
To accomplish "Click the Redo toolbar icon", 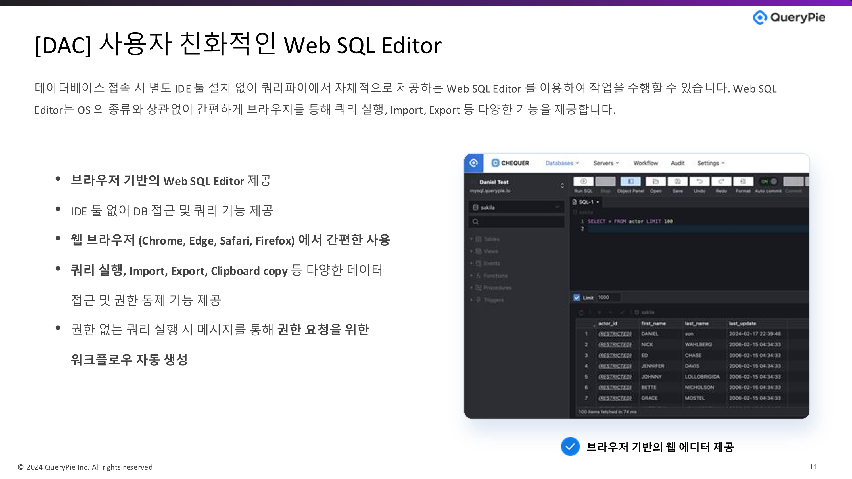I will click(x=721, y=182).
